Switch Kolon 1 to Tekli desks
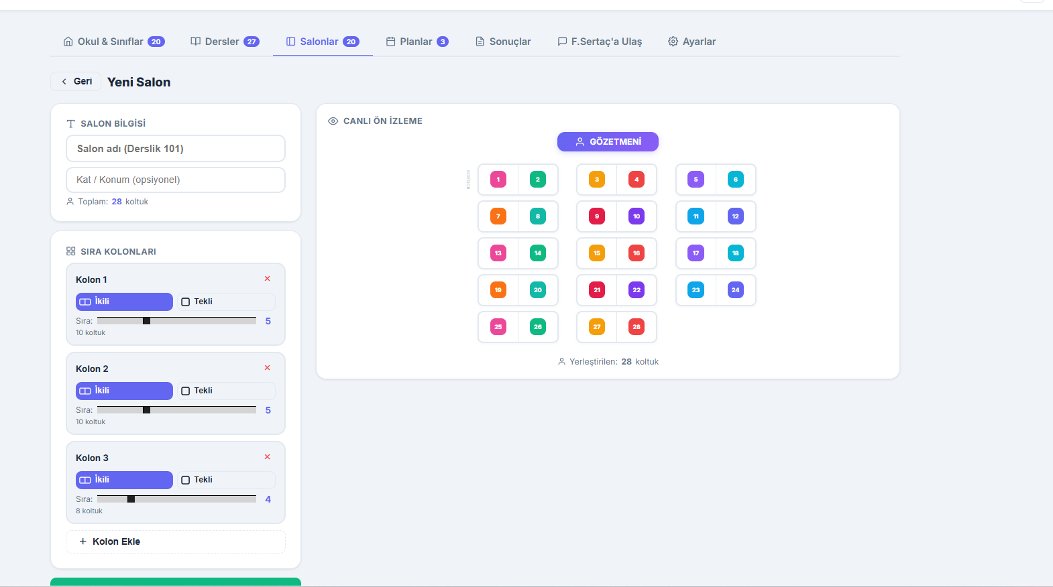 click(226, 302)
